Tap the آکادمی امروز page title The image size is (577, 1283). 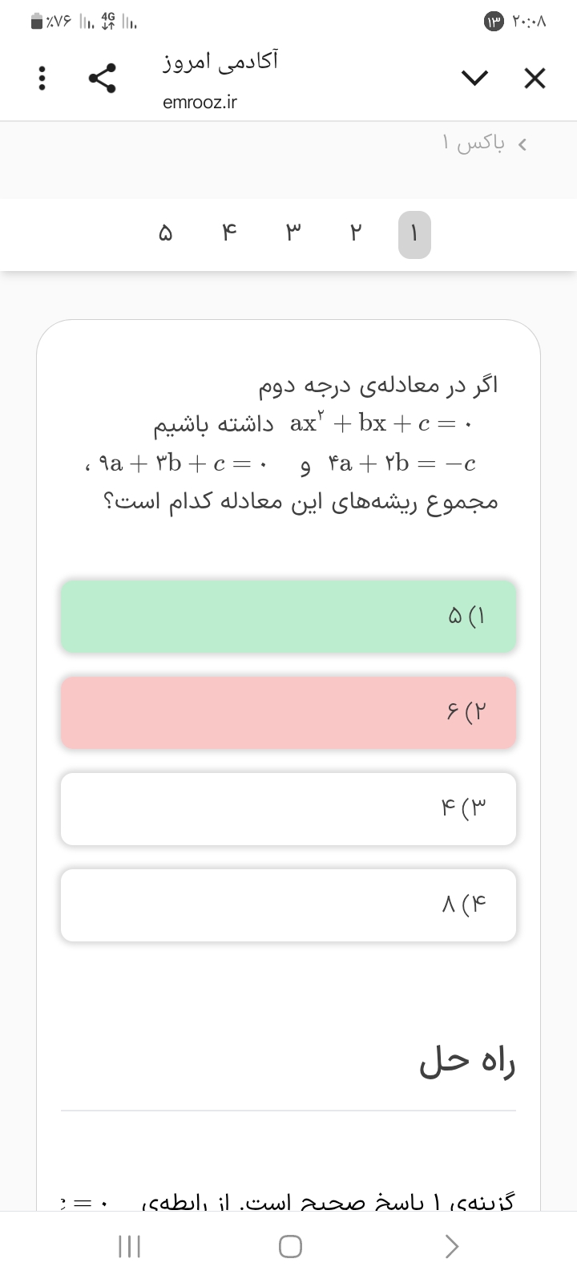[x=220, y=62]
